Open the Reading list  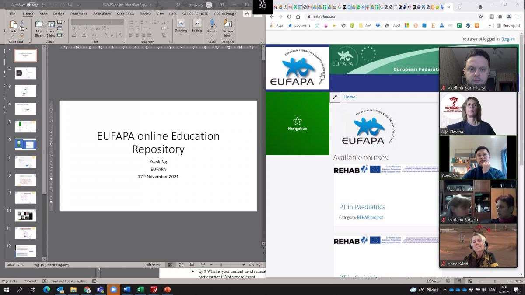508,25
